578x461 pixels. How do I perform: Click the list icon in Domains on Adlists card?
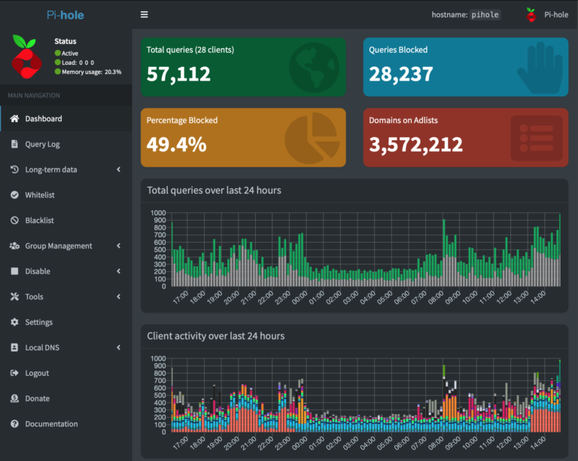tap(537, 138)
